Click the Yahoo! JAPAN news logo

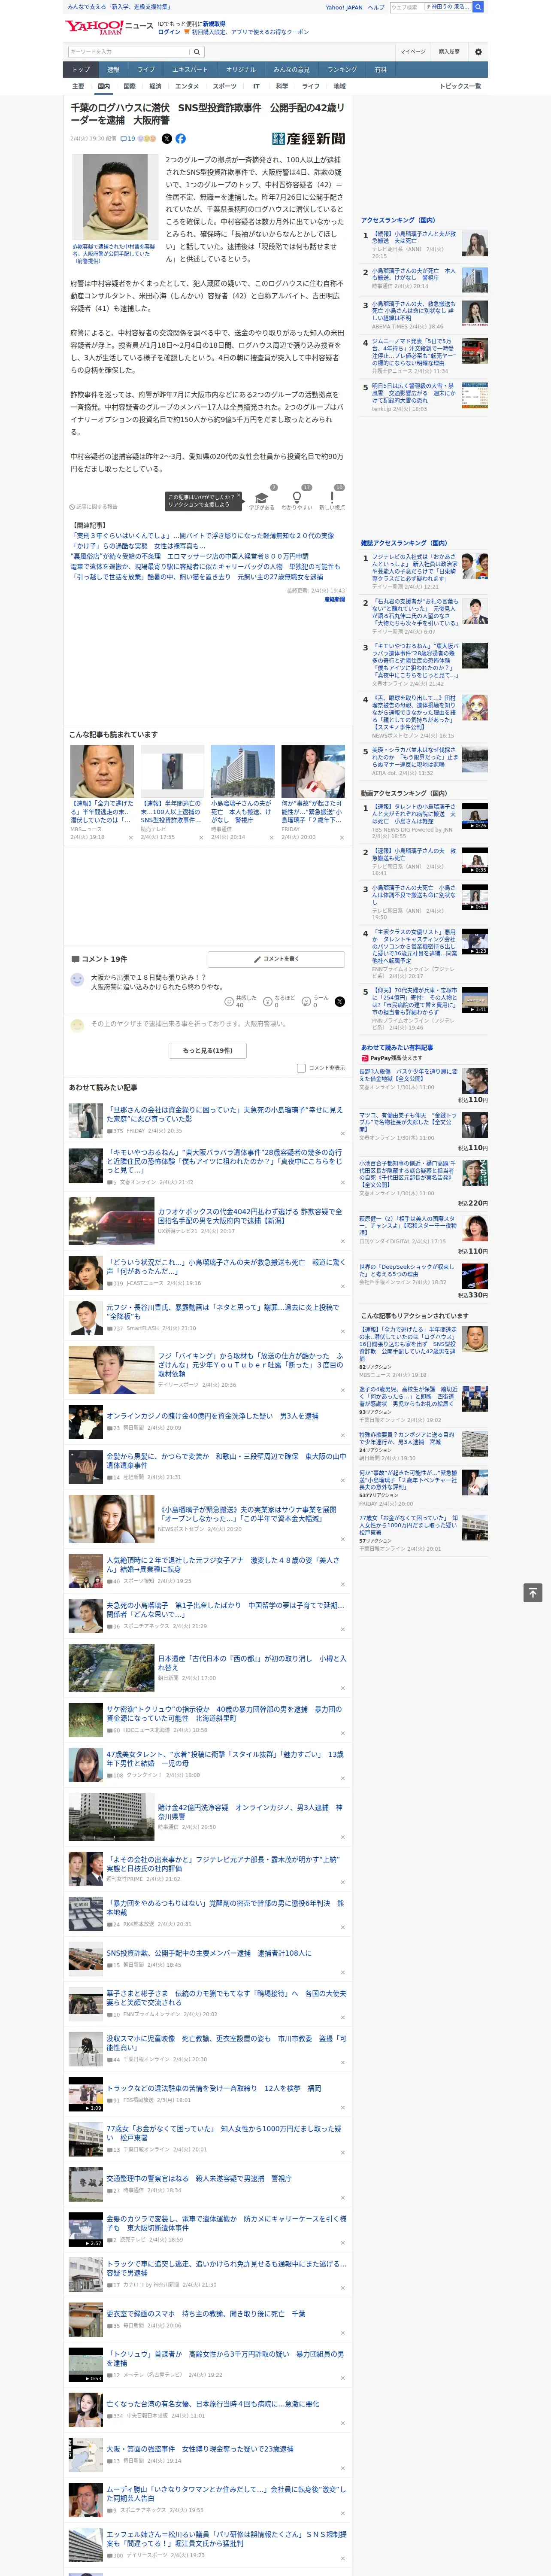[109, 27]
